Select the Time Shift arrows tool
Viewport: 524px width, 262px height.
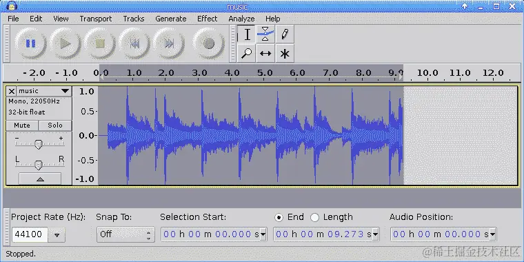click(x=265, y=53)
